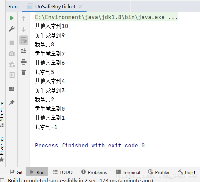The width and height of the screenshot is (200, 182).
Task: Click 'Process finished with exit code 0'
Action: 90,145
